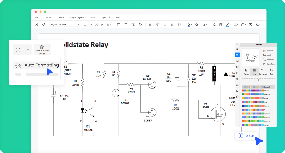Open the font name dropdown
Image resolution: width=285 pixels, height=153 pixels.
point(65,24)
